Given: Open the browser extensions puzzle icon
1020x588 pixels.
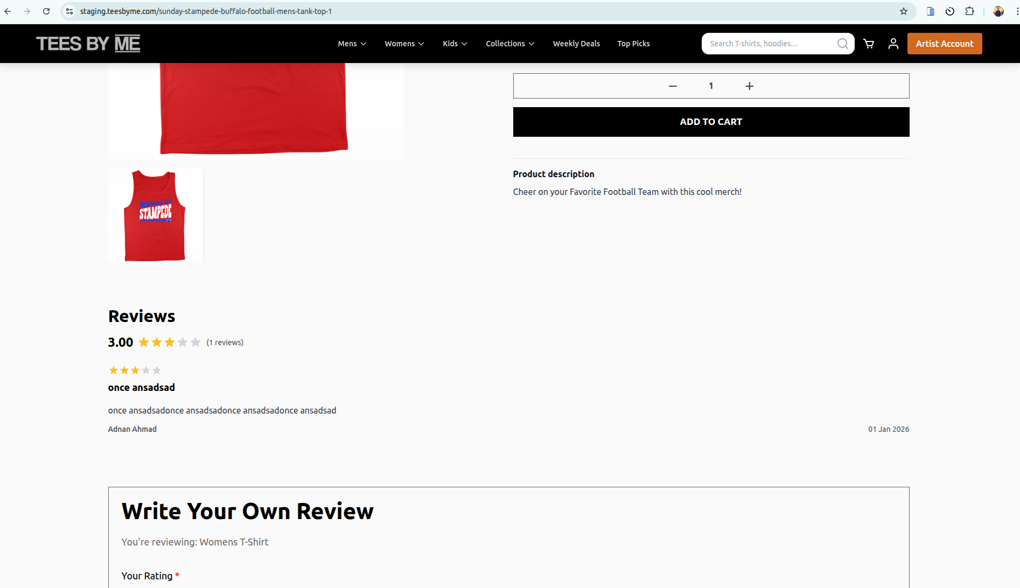Looking at the screenshot, I should 969,11.
